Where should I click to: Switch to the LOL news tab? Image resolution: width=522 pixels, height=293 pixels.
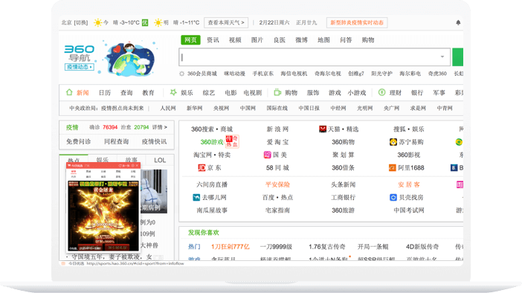coord(160,160)
